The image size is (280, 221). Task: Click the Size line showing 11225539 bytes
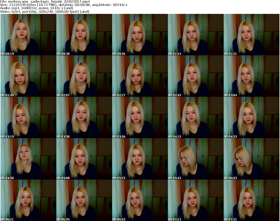coord(64,5)
